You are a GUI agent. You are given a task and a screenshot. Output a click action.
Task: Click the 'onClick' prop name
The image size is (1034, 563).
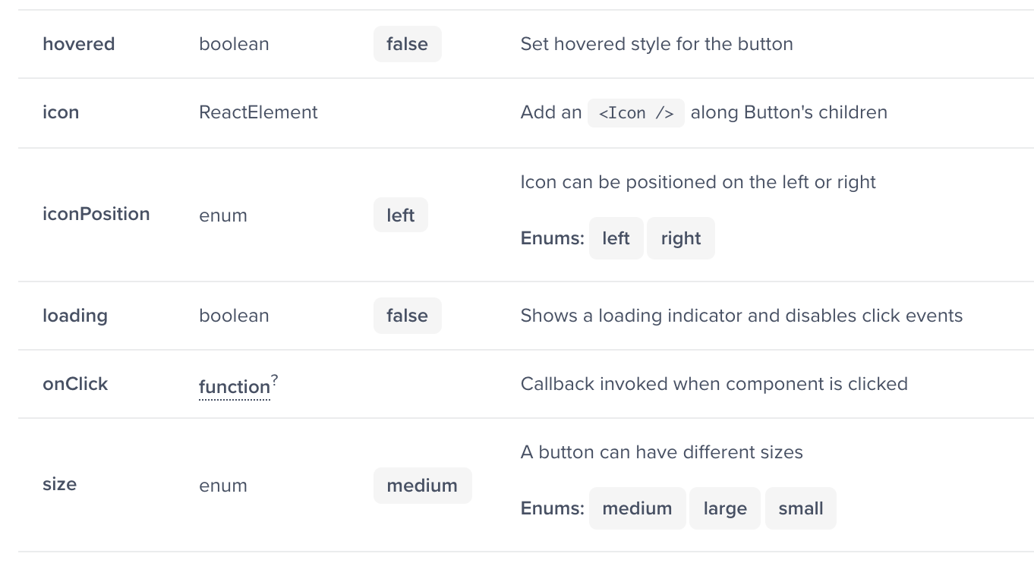click(x=75, y=384)
